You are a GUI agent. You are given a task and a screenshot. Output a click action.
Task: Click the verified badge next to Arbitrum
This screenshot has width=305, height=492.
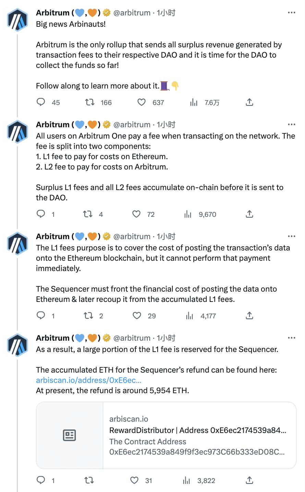pos(107,12)
